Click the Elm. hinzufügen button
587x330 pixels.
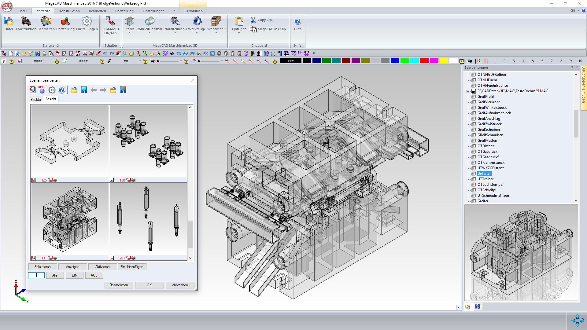132,267
